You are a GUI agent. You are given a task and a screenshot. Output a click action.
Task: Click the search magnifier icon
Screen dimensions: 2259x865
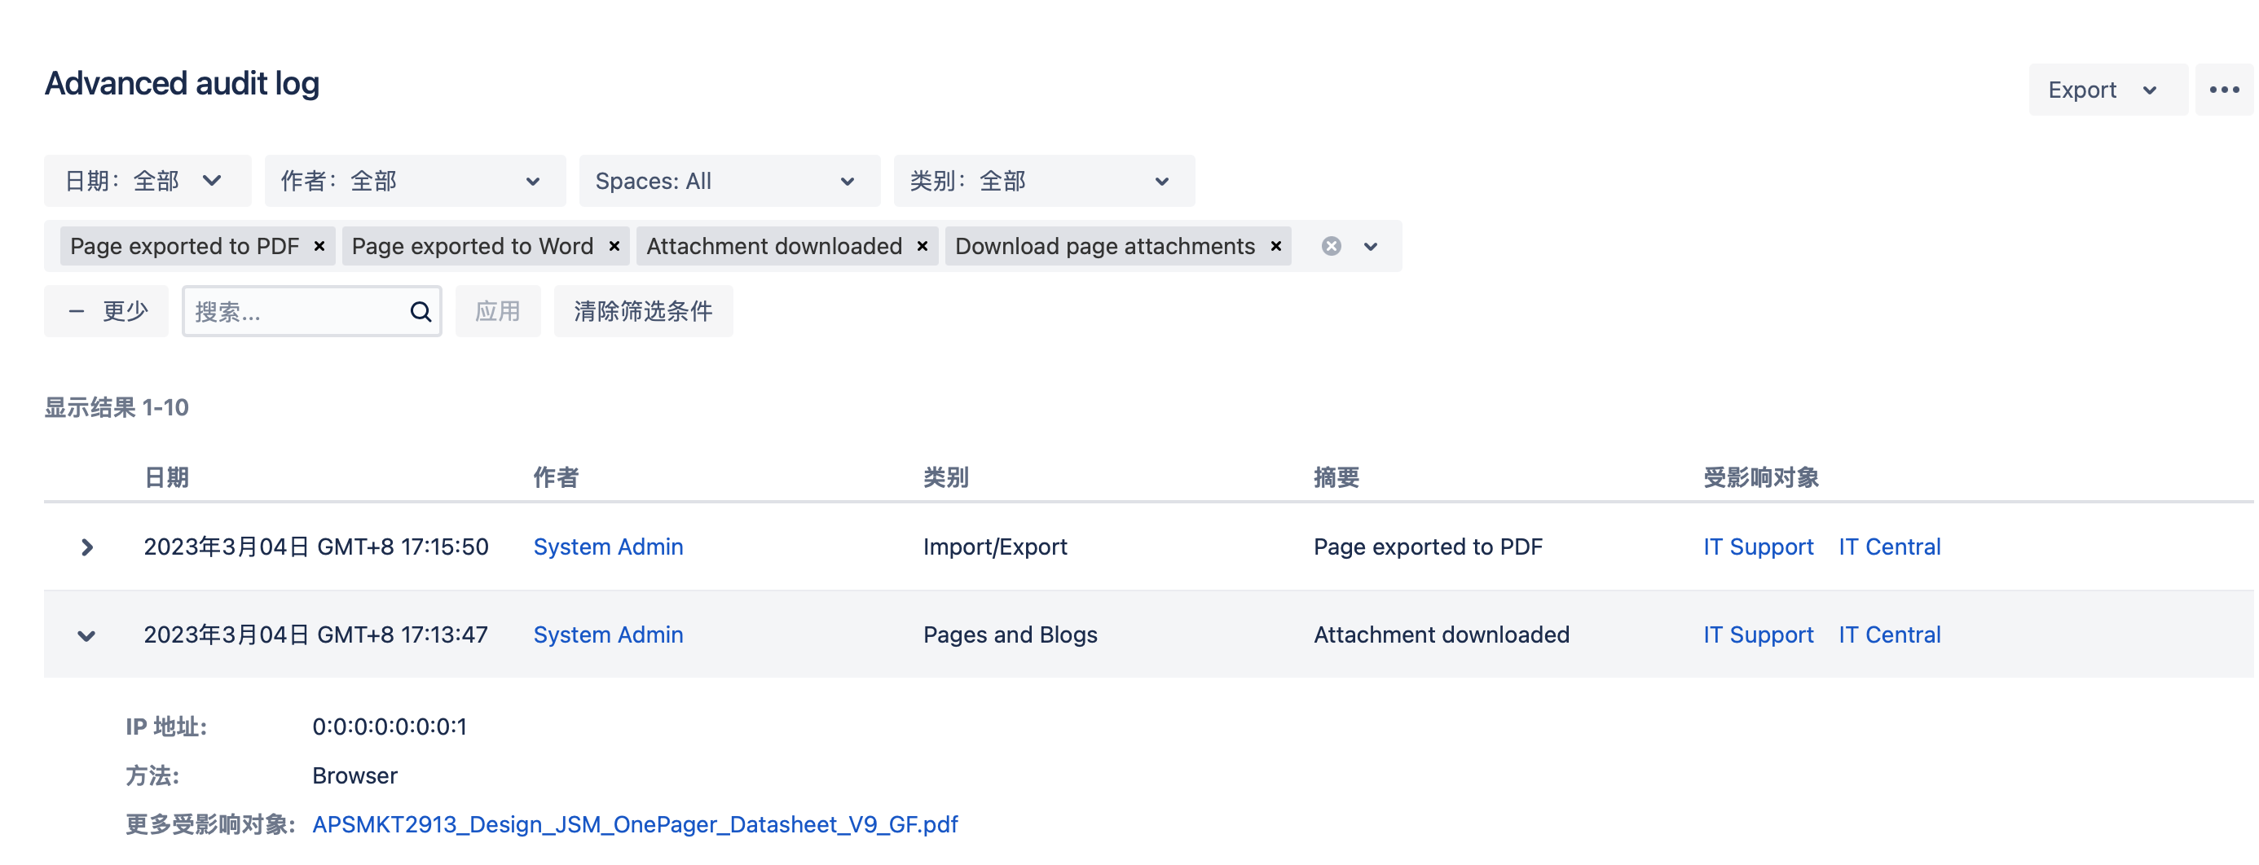pos(421,312)
